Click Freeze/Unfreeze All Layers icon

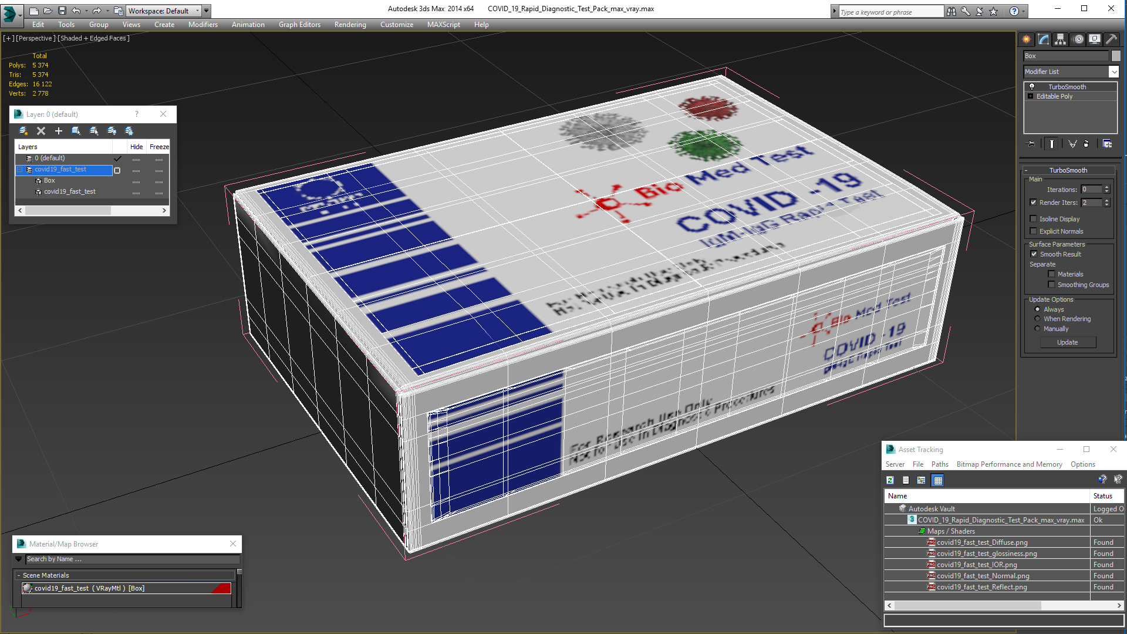pos(129,131)
